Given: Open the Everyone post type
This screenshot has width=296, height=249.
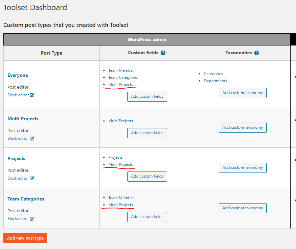Looking at the screenshot, I should (18, 75).
